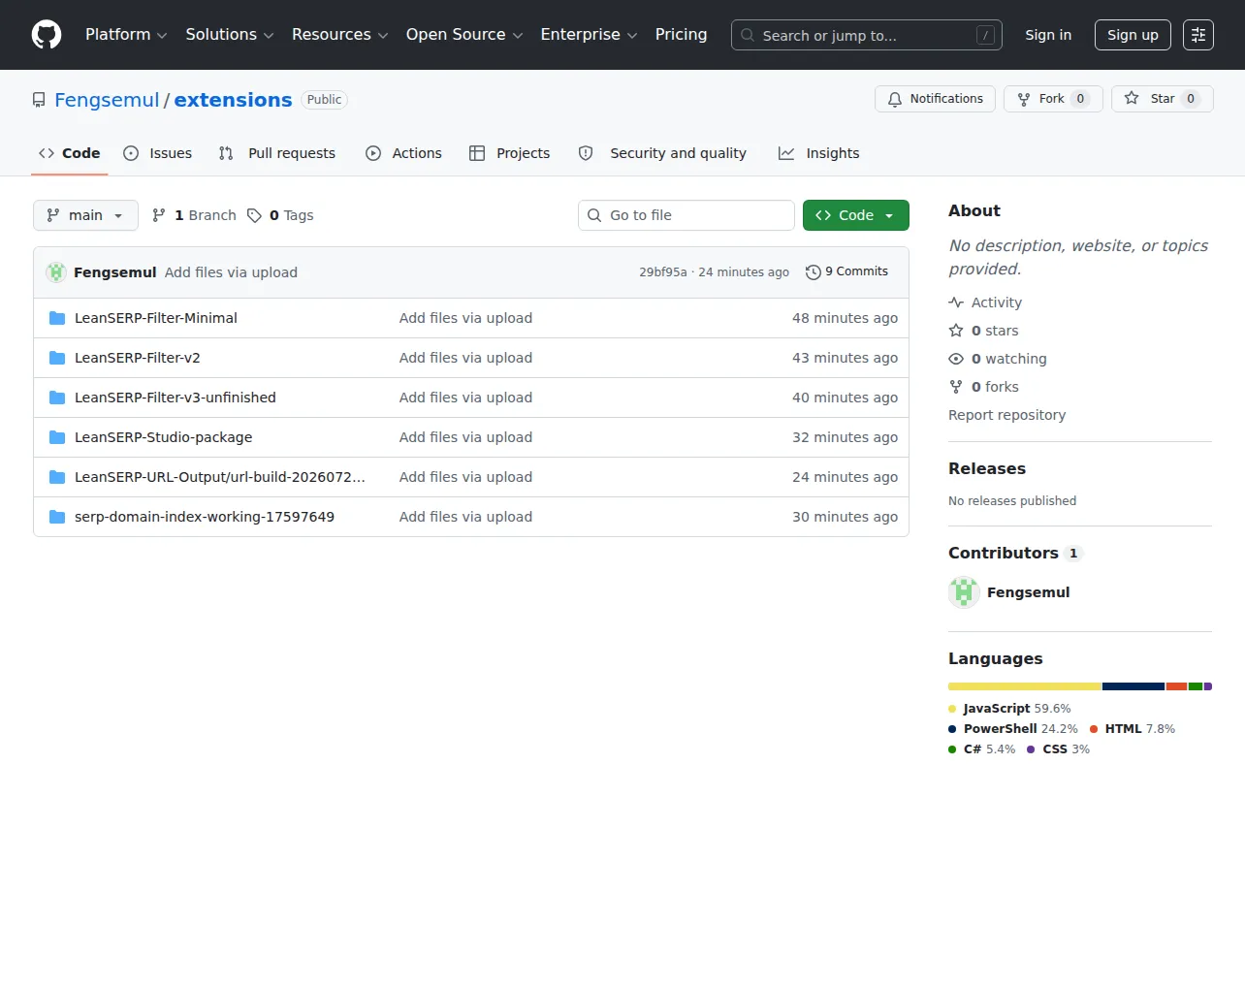Open commit 29bf95a link
Image resolution: width=1245 pixels, height=987 pixels.
pyautogui.click(x=662, y=272)
